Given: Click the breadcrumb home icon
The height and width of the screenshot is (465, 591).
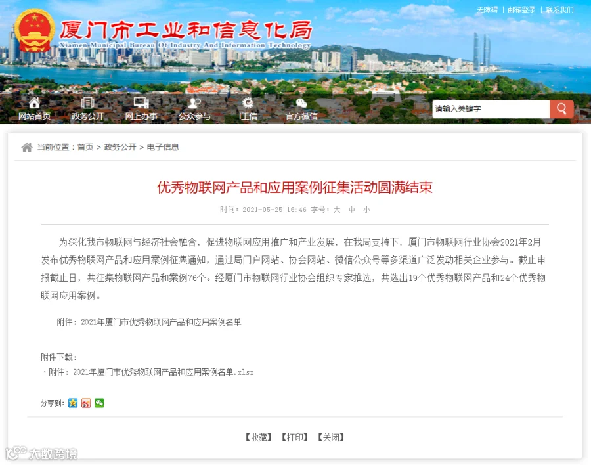Looking at the screenshot, I should pos(27,147).
